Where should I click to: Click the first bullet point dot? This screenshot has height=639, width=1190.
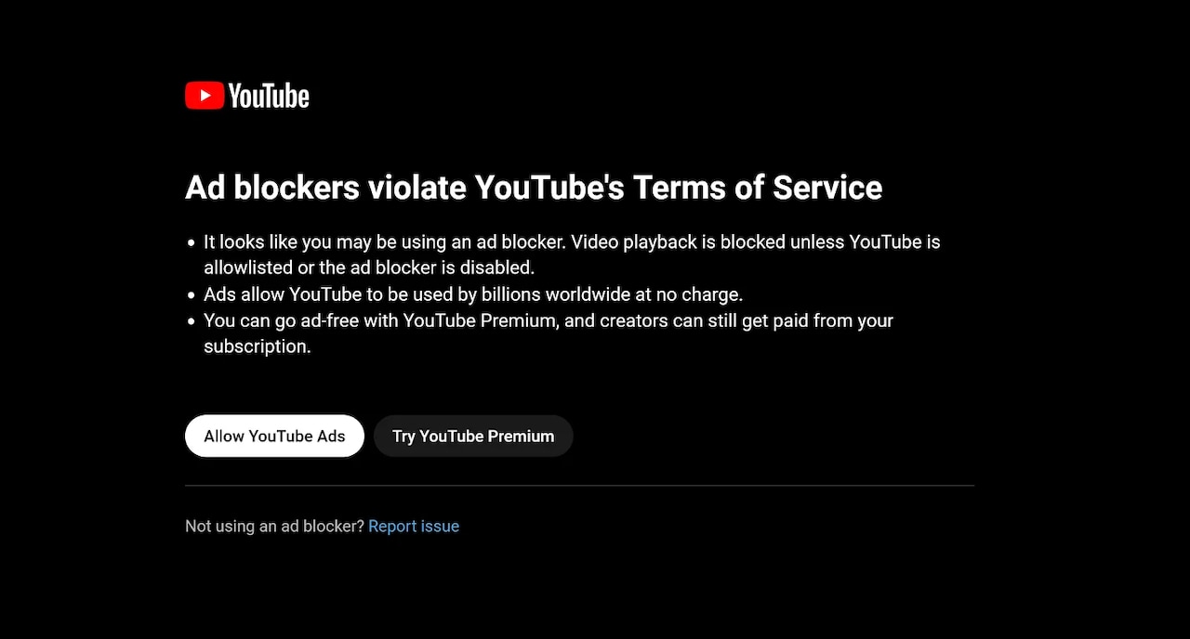192,242
